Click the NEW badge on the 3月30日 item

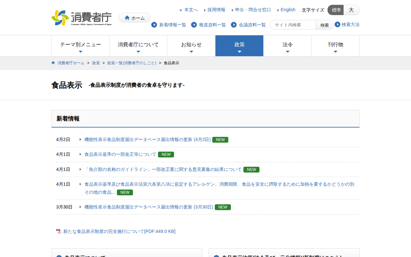(x=223, y=207)
